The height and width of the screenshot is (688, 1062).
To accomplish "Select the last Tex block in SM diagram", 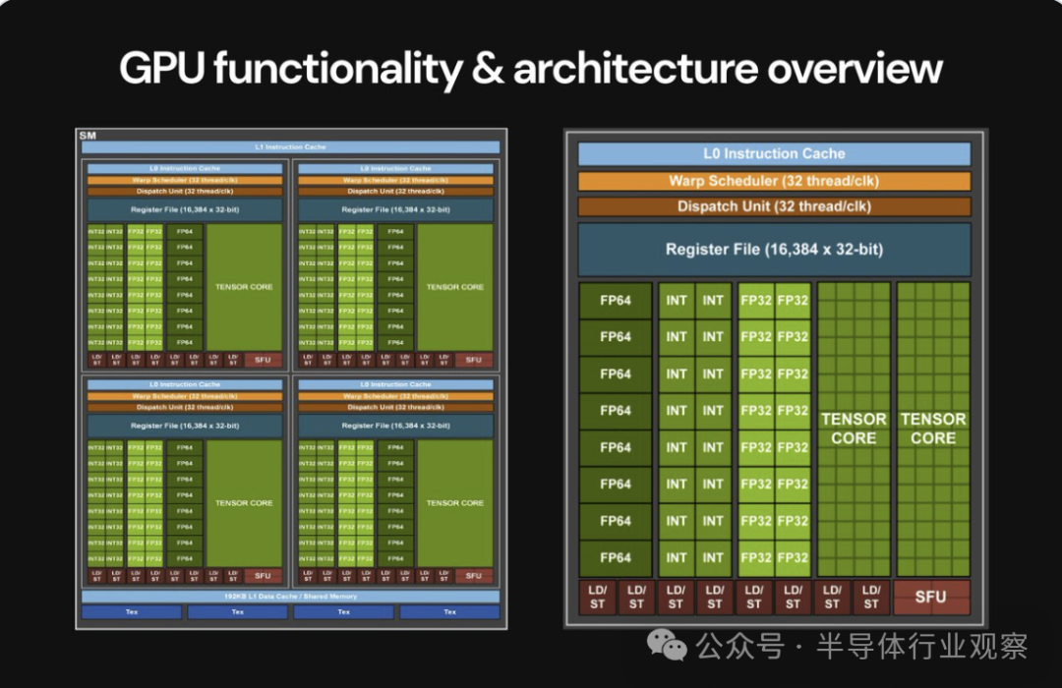I will pos(449,612).
